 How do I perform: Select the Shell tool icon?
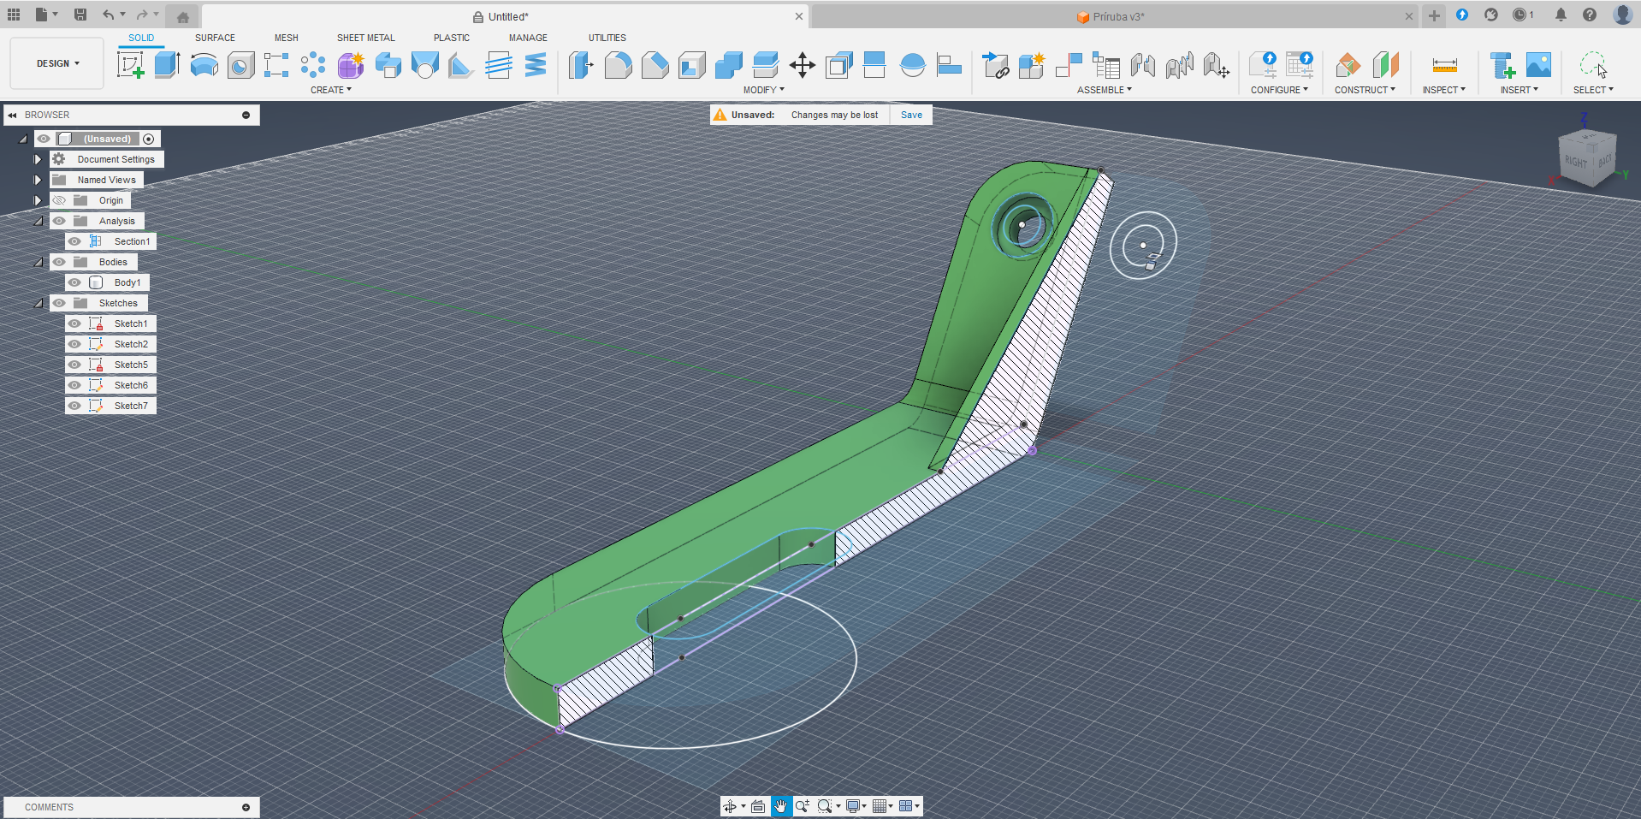click(x=692, y=65)
